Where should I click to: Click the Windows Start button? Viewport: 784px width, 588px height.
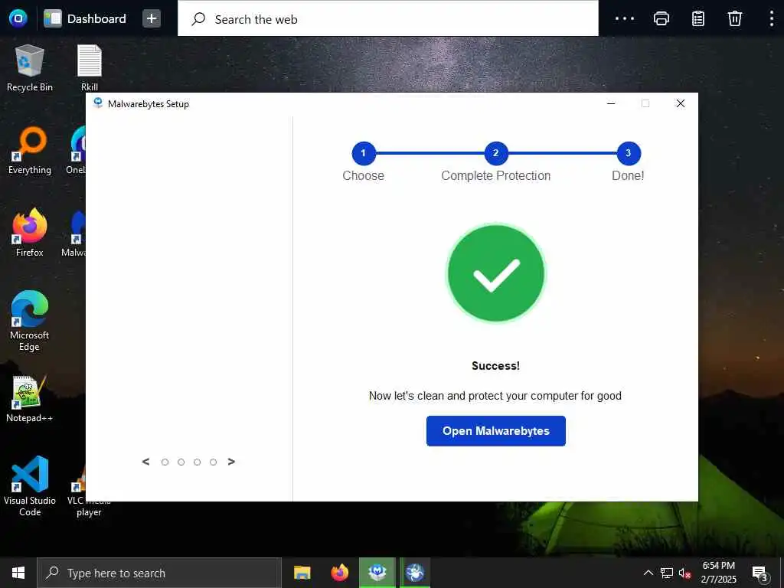(x=18, y=573)
